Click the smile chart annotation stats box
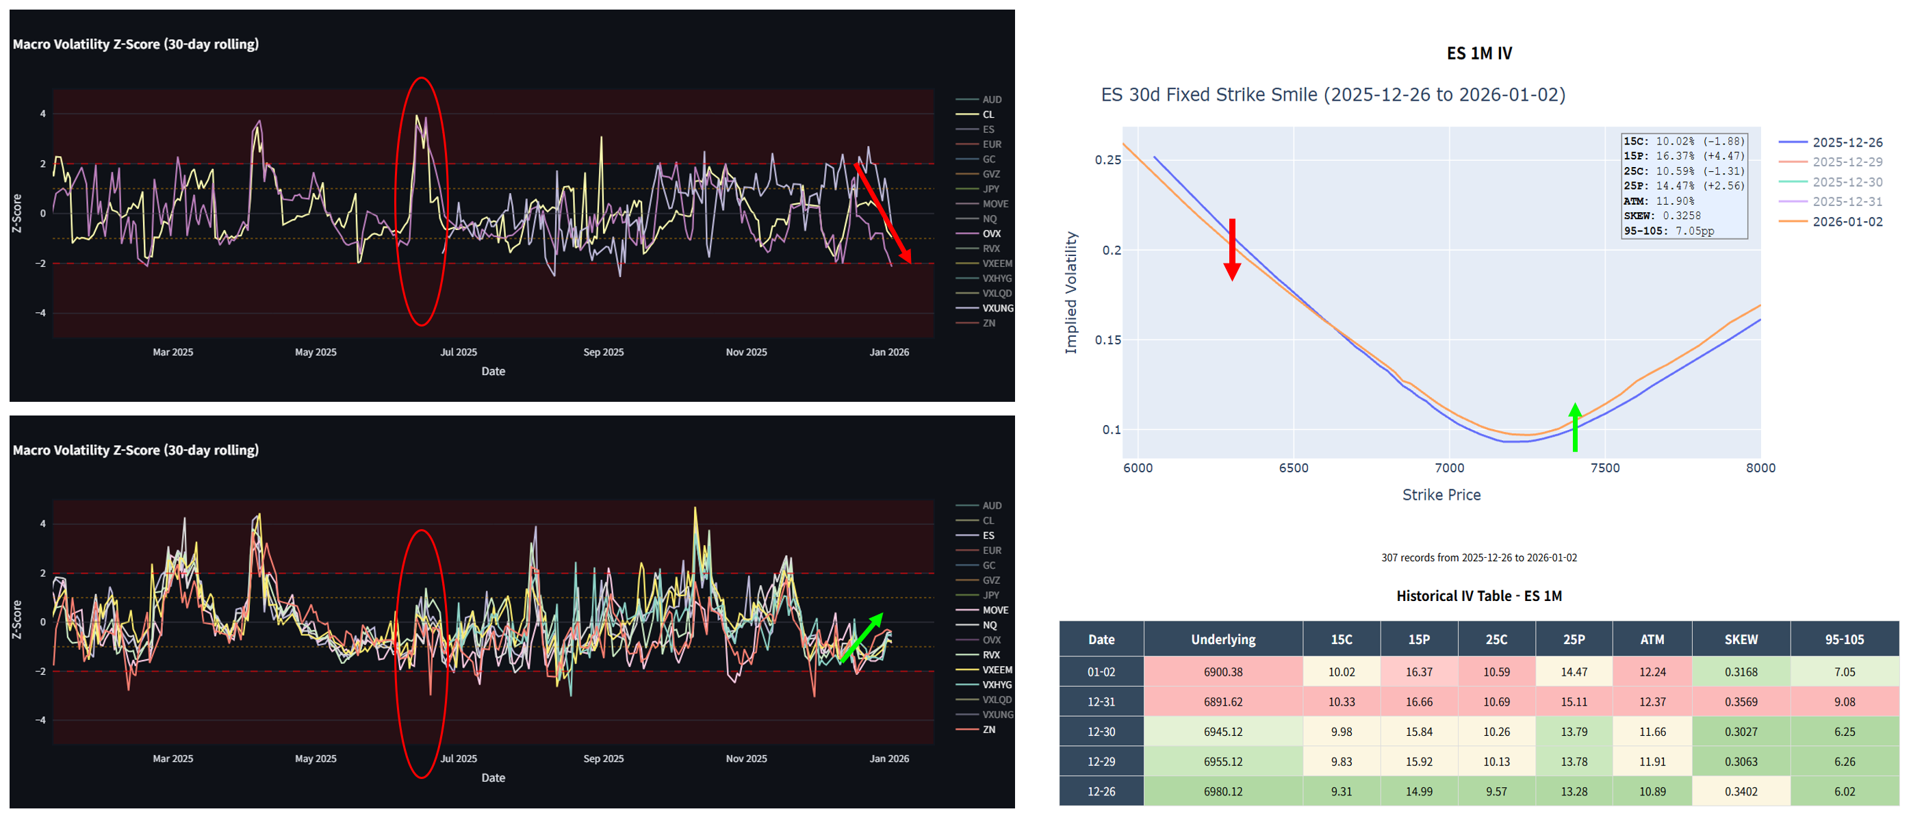 coord(1684,186)
